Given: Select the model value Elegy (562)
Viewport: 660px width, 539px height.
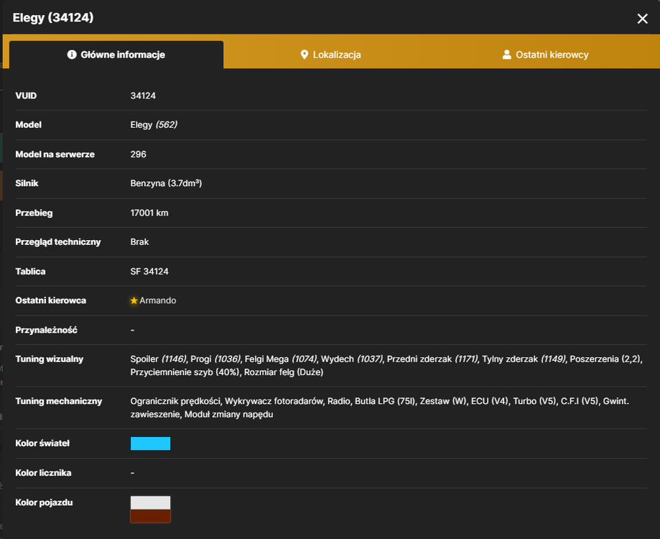Looking at the screenshot, I should (x=154, y=124).
